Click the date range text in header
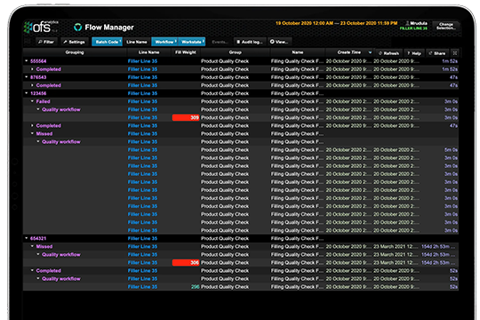Viewport: 480px width, 320px height. [336, 23]
